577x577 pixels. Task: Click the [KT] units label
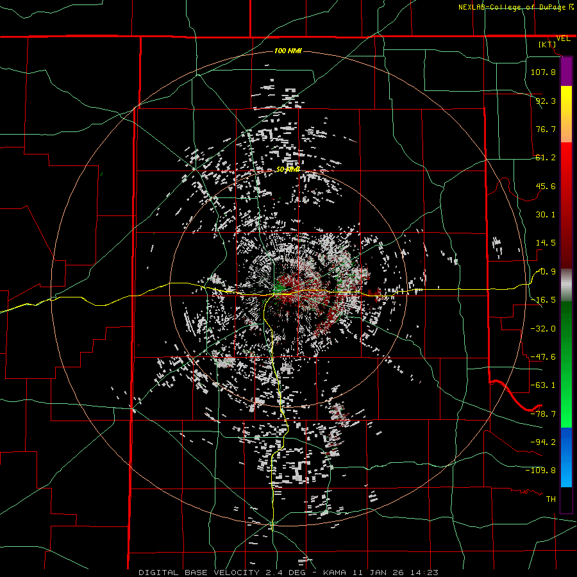(x=548, y=44)
